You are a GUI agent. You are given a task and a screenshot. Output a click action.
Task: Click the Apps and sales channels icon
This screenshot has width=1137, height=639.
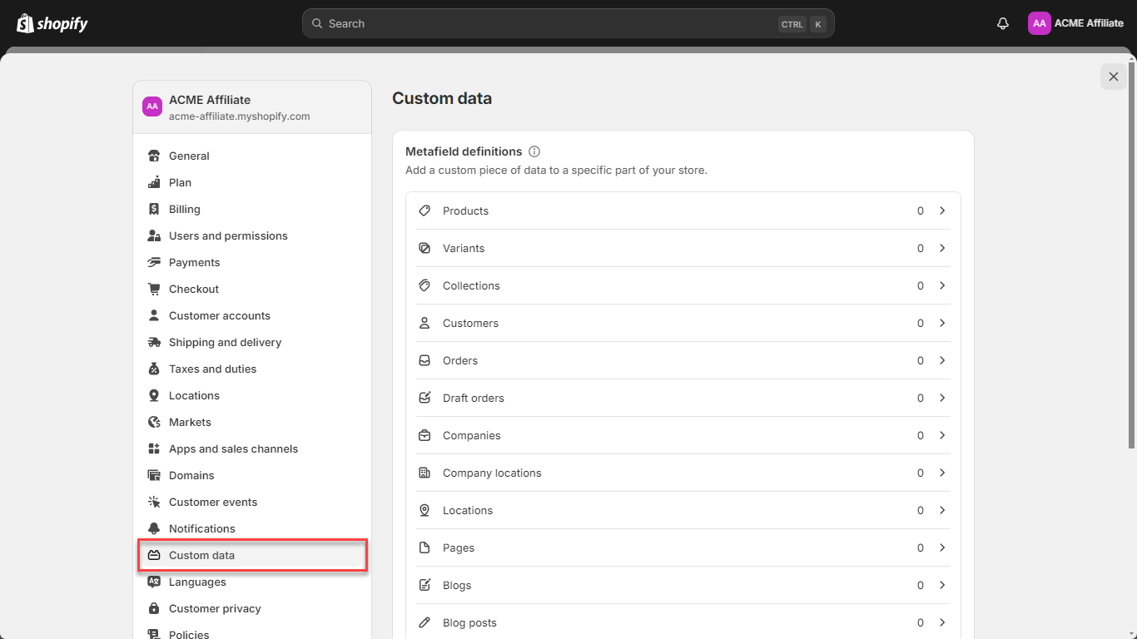(154, 448)
